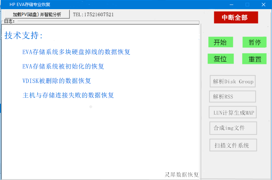Click the window title HP EVA存储专业恢复
The image size is (272, 180).
pos(30,5)
